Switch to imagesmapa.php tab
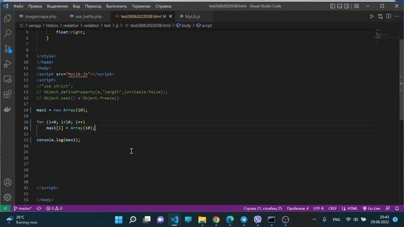The image size is (404, 227). (38, 16)
